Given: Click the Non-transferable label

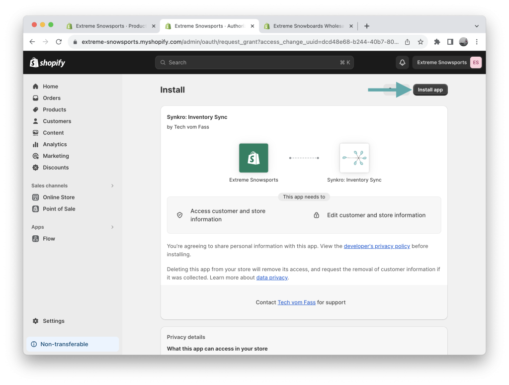Looking at the screenshot, I should 64,344.
